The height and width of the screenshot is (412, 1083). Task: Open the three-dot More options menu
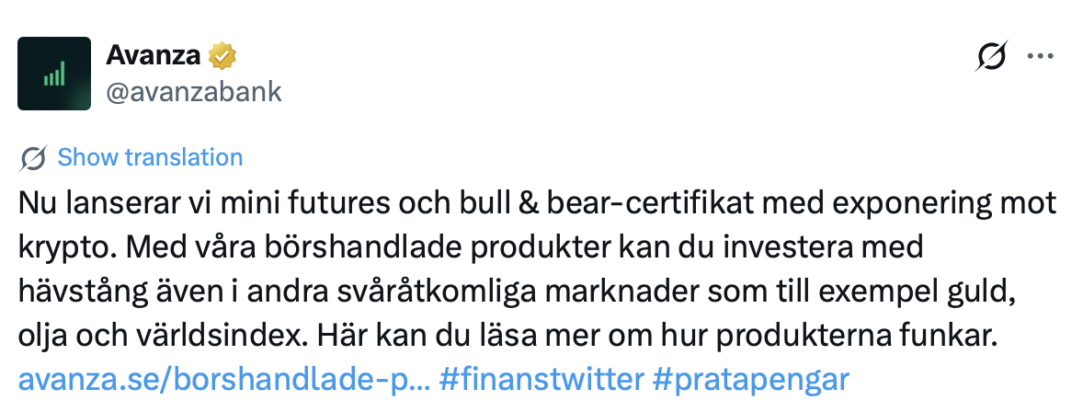[1039, 57]
